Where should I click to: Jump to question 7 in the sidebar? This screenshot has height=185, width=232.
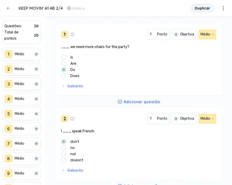tap(21, 144)
